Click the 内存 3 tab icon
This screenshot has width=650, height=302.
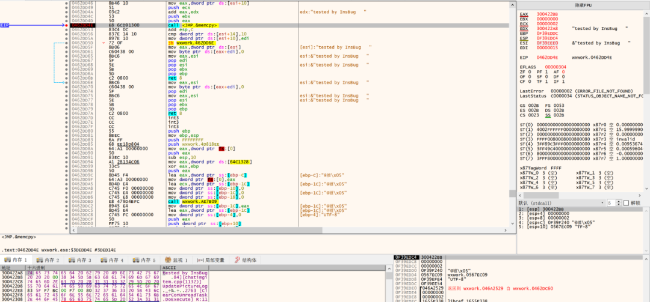70,260
